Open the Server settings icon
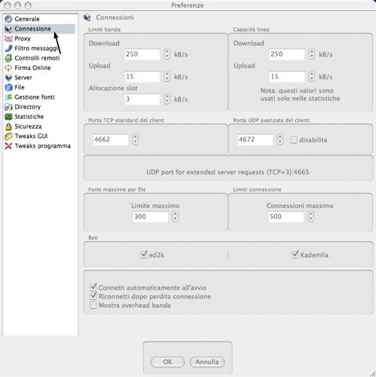The image size is (376, 377). point(9,78)
